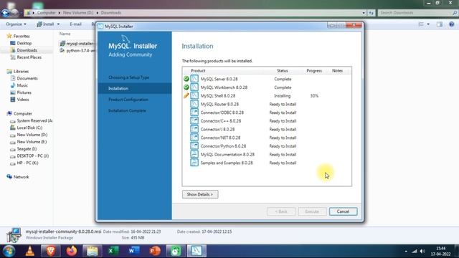
Task: Click E-mail in Explorer toolbar
Action: point(75,24)
